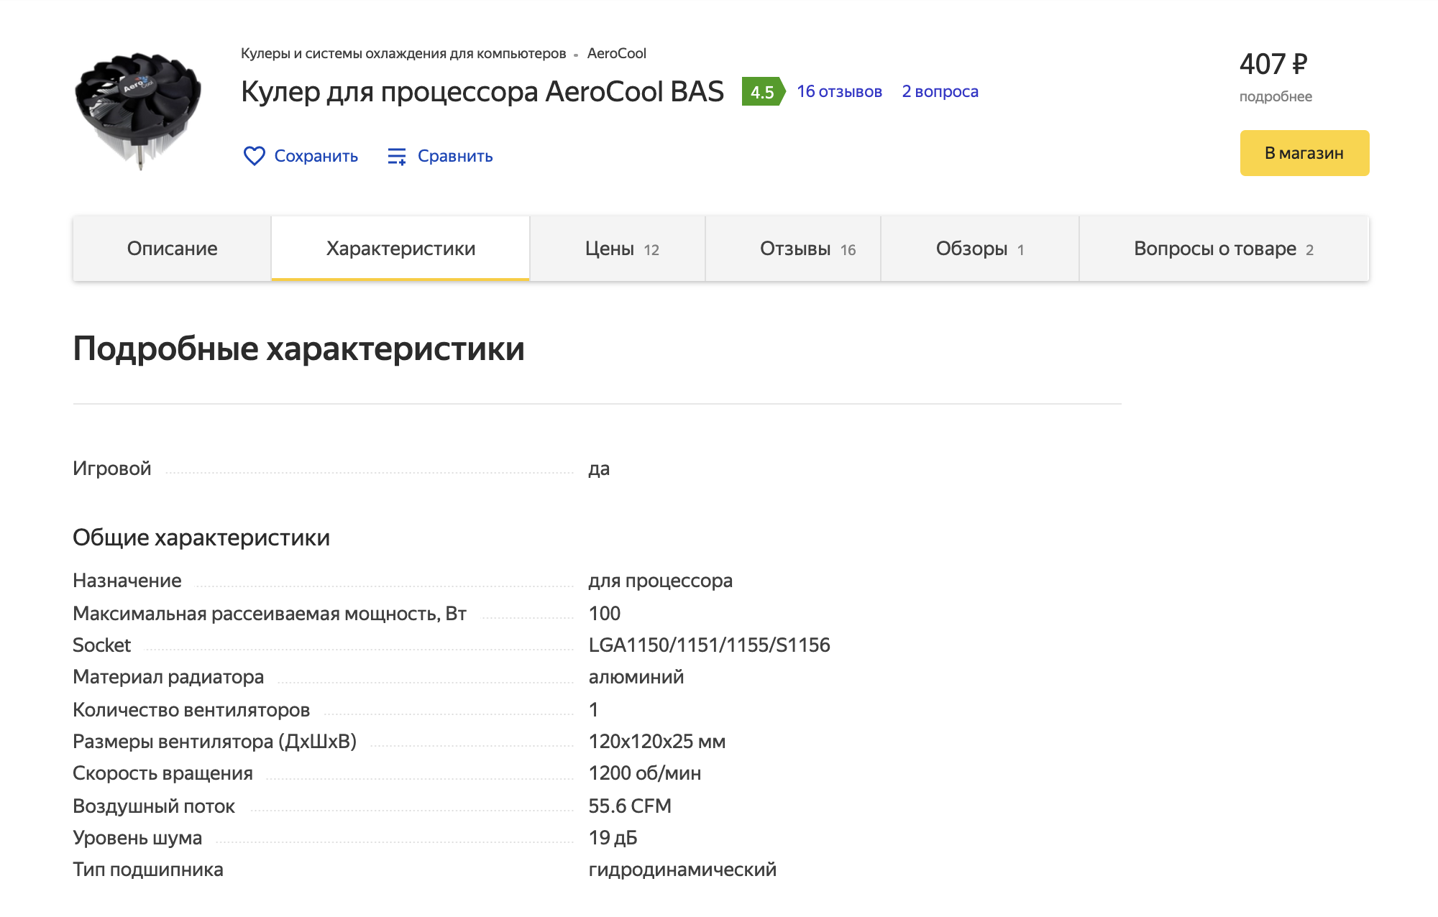The width and height of the screenshot is (1438, 917).
Task: Click the product title Кулер для процессора AeroCool BAS
Action: click(482, 92)
